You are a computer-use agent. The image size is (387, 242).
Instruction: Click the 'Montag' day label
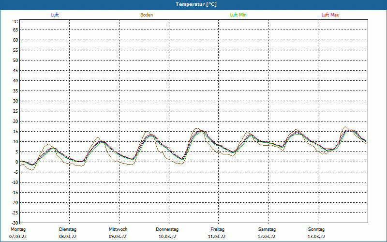pos(18,229)
